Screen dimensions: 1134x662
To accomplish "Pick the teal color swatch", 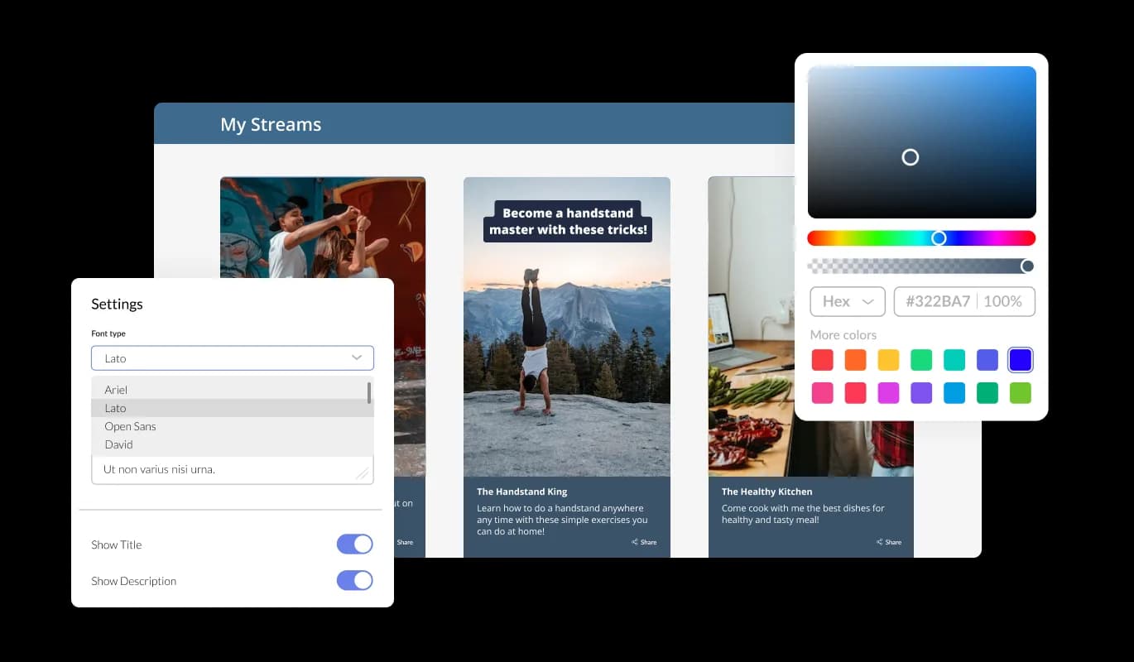I will pos(954,360).
